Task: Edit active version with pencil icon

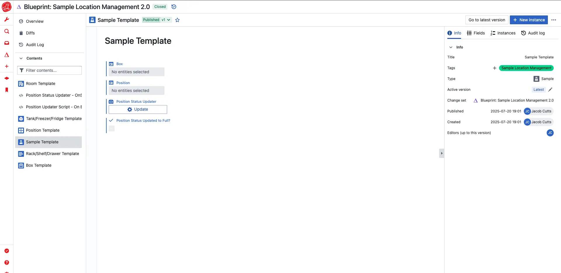Action: pyautogui.click(x=550, y=90)
